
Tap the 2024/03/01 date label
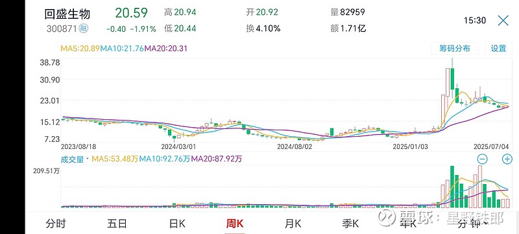click(x=178, y=146)
